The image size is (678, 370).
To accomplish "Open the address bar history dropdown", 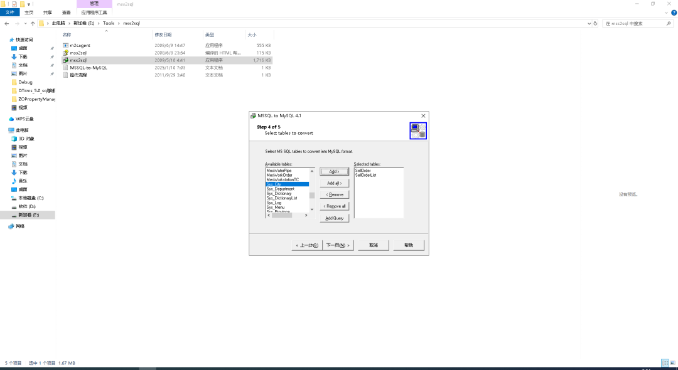I will 588,23.
